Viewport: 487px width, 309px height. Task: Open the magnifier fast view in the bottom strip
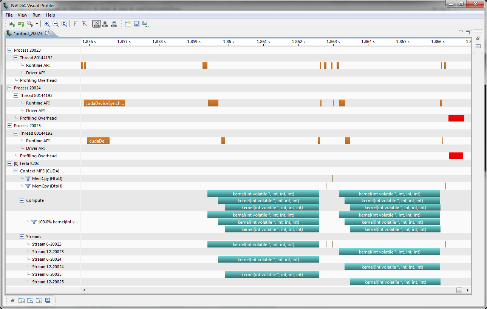tap(30, 301)
